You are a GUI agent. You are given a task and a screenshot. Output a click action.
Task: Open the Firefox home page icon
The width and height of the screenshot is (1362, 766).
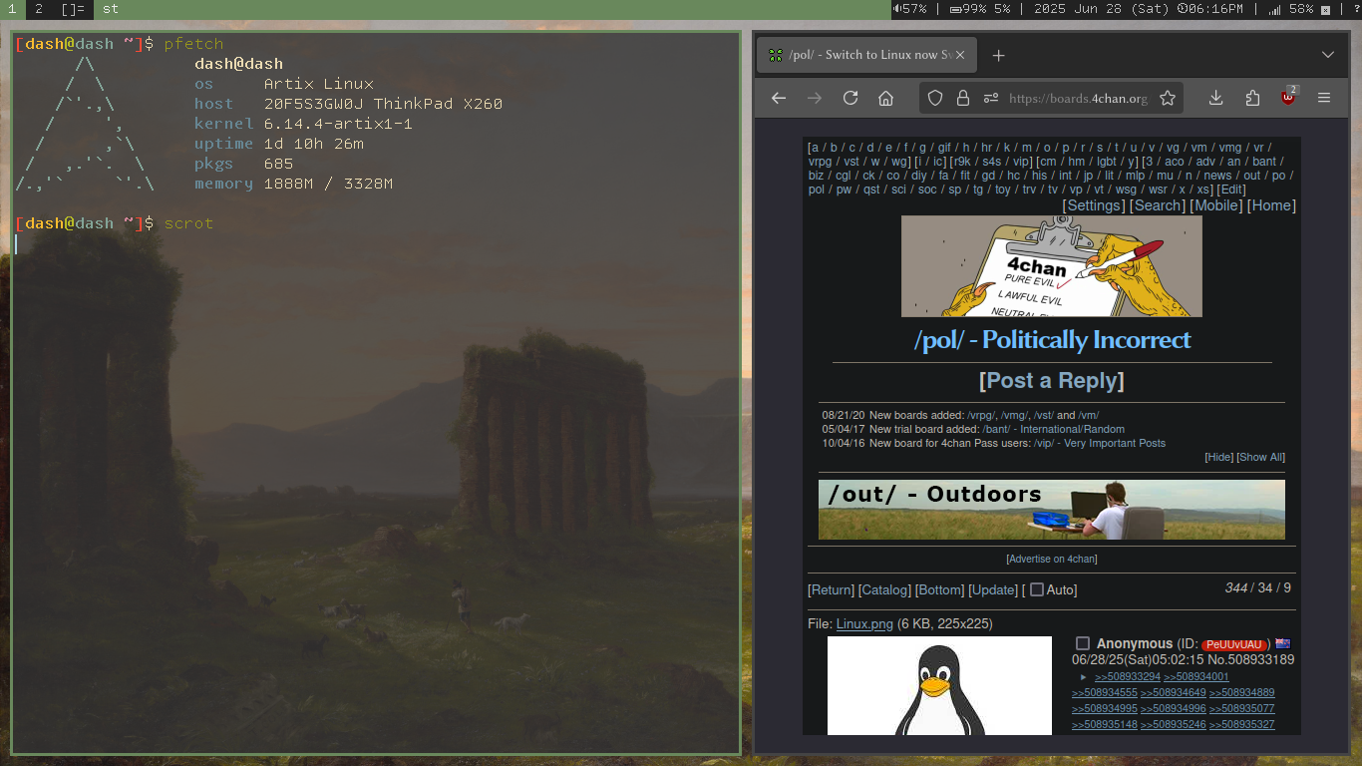coord(885,98)
